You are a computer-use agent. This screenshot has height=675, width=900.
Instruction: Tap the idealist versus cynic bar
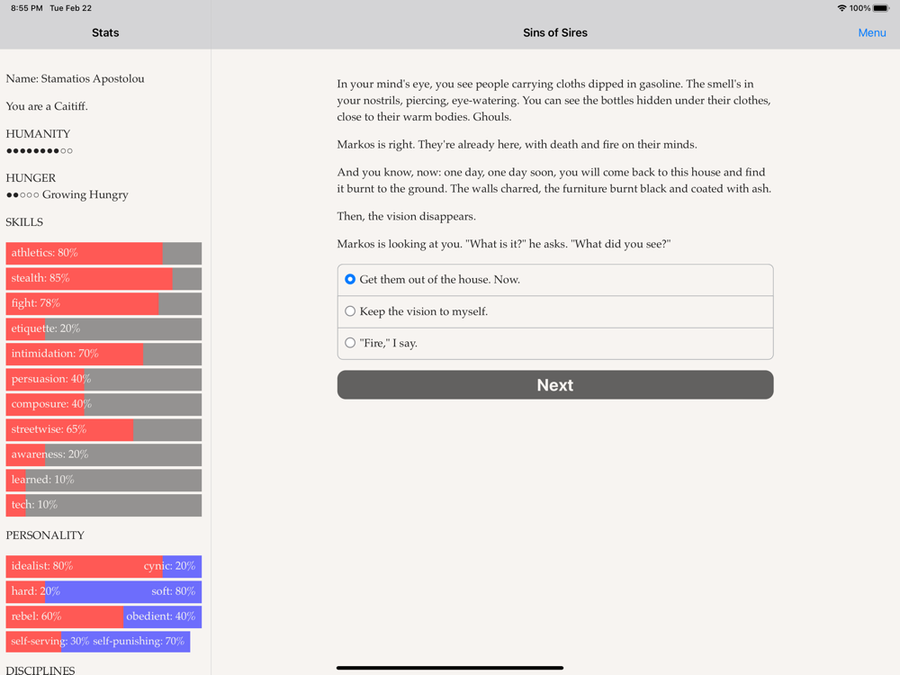click(103, 566)
